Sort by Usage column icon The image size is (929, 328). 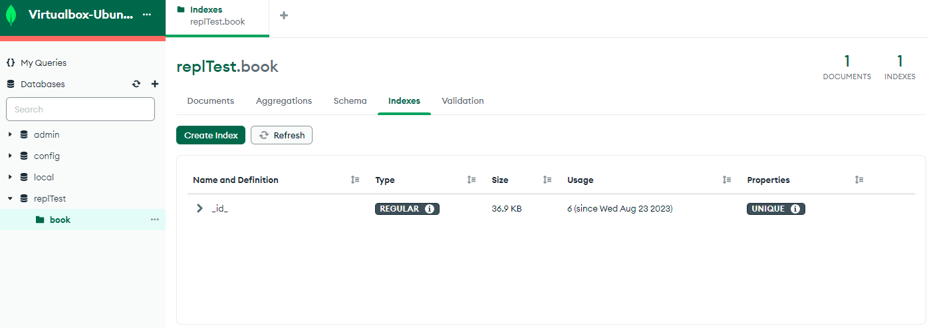[x=727, y=180]
